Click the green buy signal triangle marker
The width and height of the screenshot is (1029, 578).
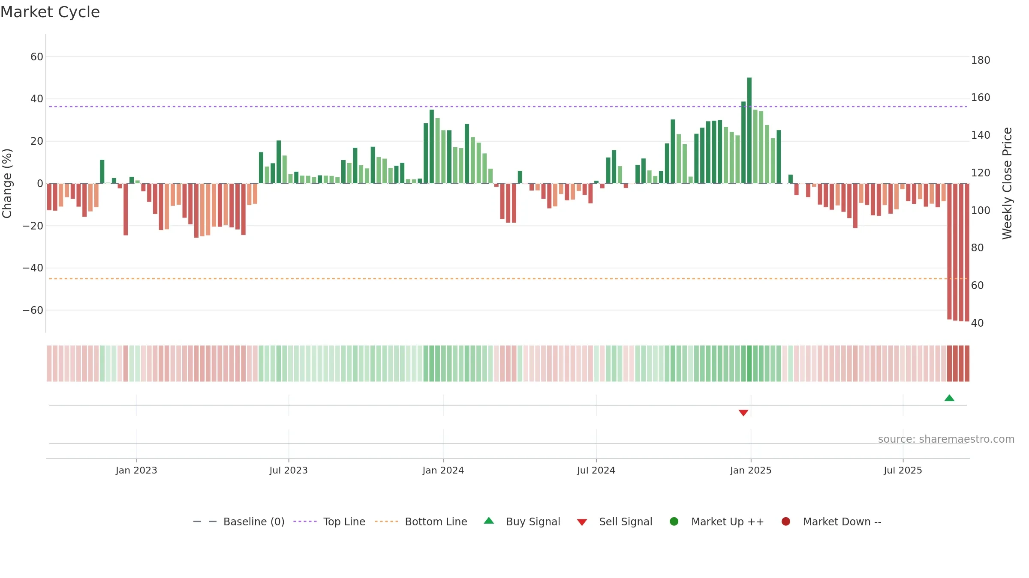pyautogui.click(x=949, y=398)
